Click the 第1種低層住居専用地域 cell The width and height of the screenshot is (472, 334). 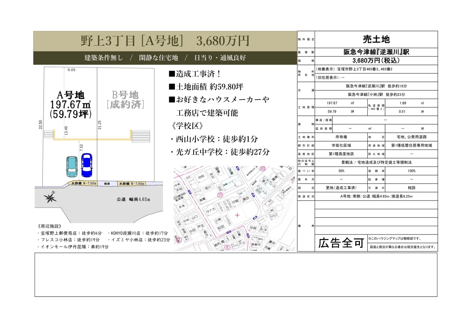click(x=412, y=146)
